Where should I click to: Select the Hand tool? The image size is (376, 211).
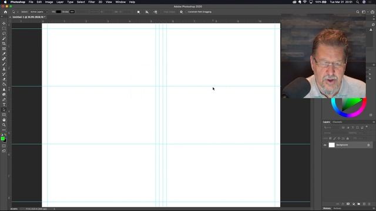(4, 120)
